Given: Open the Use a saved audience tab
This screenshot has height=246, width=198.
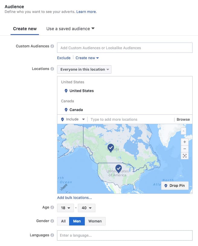Looking at the screenshot, I should tap(70, 29).
